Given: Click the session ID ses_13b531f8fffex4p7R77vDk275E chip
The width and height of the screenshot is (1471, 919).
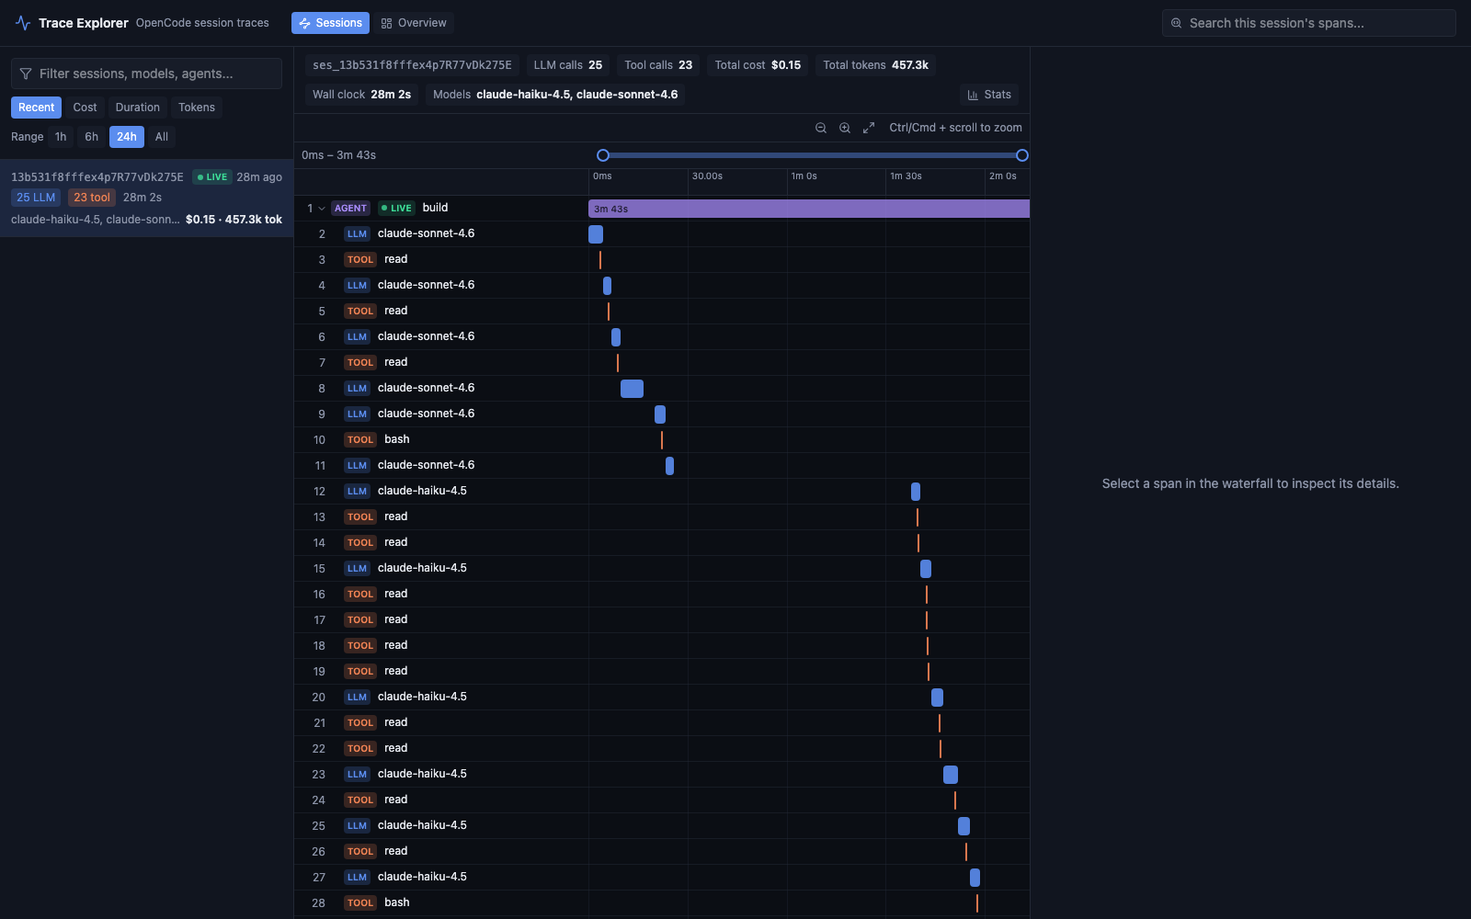Looking at the screenshot, I should tap(412, 65).
